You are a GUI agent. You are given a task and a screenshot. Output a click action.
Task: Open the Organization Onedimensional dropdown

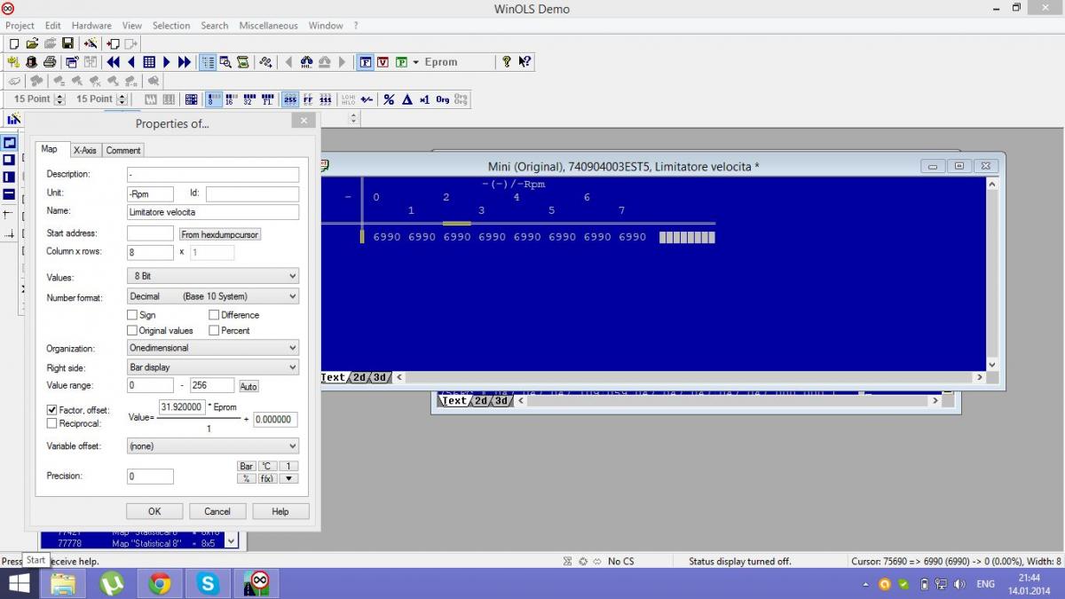coord(213,348)
